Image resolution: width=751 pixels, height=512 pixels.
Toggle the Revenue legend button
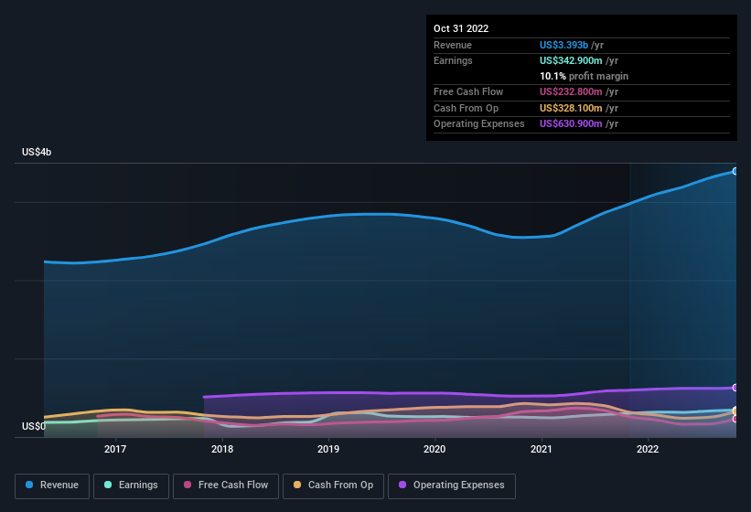[52, 485]
